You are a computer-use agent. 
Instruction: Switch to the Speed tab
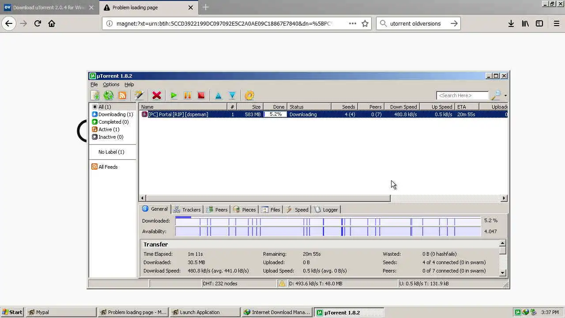point(297,210)
